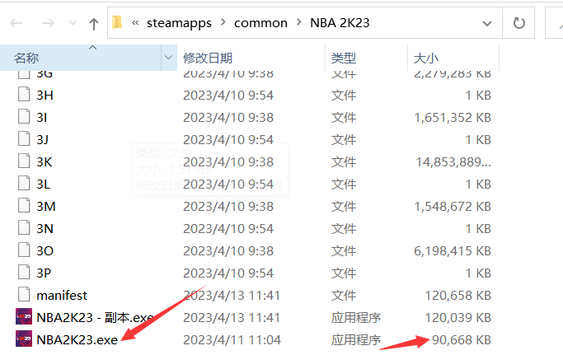563x355 pixels.
Task: Refresh the folder view
Action: (518, 23)
